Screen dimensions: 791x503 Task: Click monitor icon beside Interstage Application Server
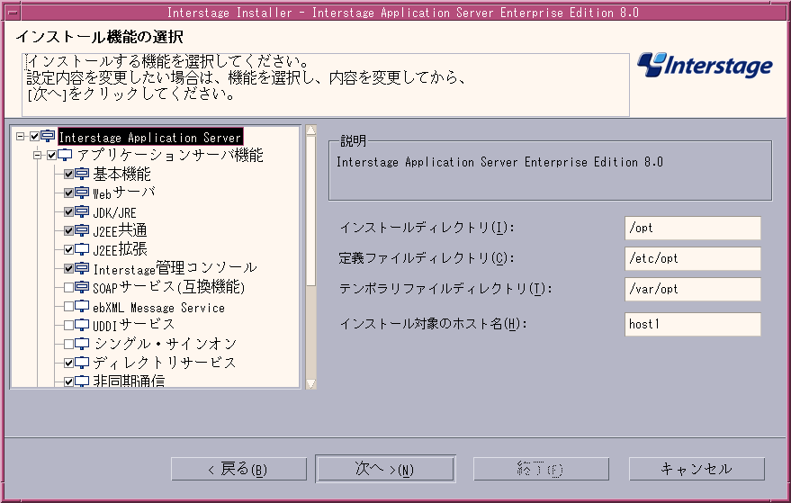click(48, 136)
